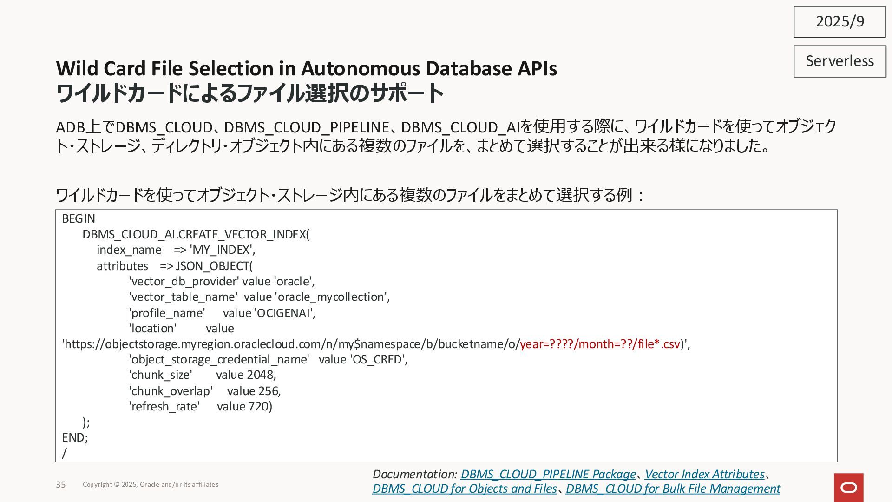Click the 'chunk_size' value 2048 line

pos(202,375)
